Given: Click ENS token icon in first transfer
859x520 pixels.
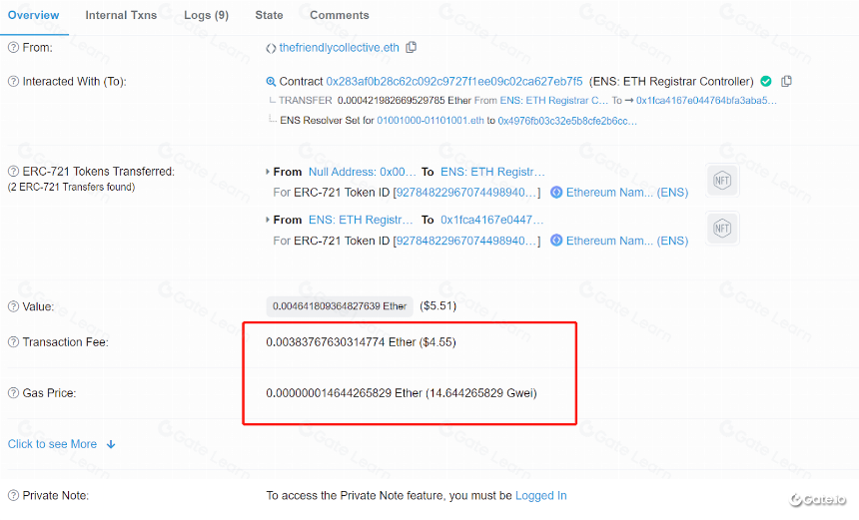Looking at the screenshot, I should (x=556, y=192).
